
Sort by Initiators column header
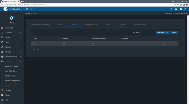pyautogui.click(x=65, y=39)
